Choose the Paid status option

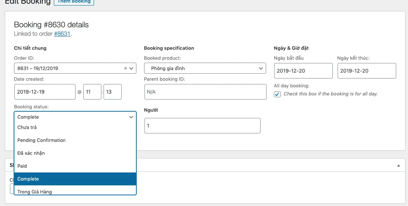point(75,166)
